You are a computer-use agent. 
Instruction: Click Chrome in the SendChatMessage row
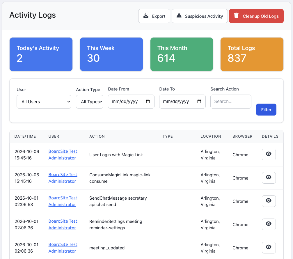240,201
